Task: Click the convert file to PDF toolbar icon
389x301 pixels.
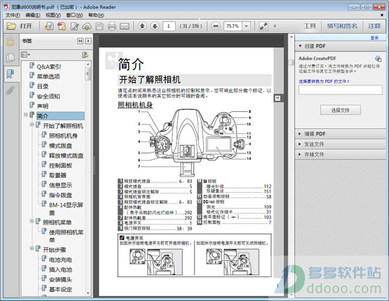Action: (49, 26)
